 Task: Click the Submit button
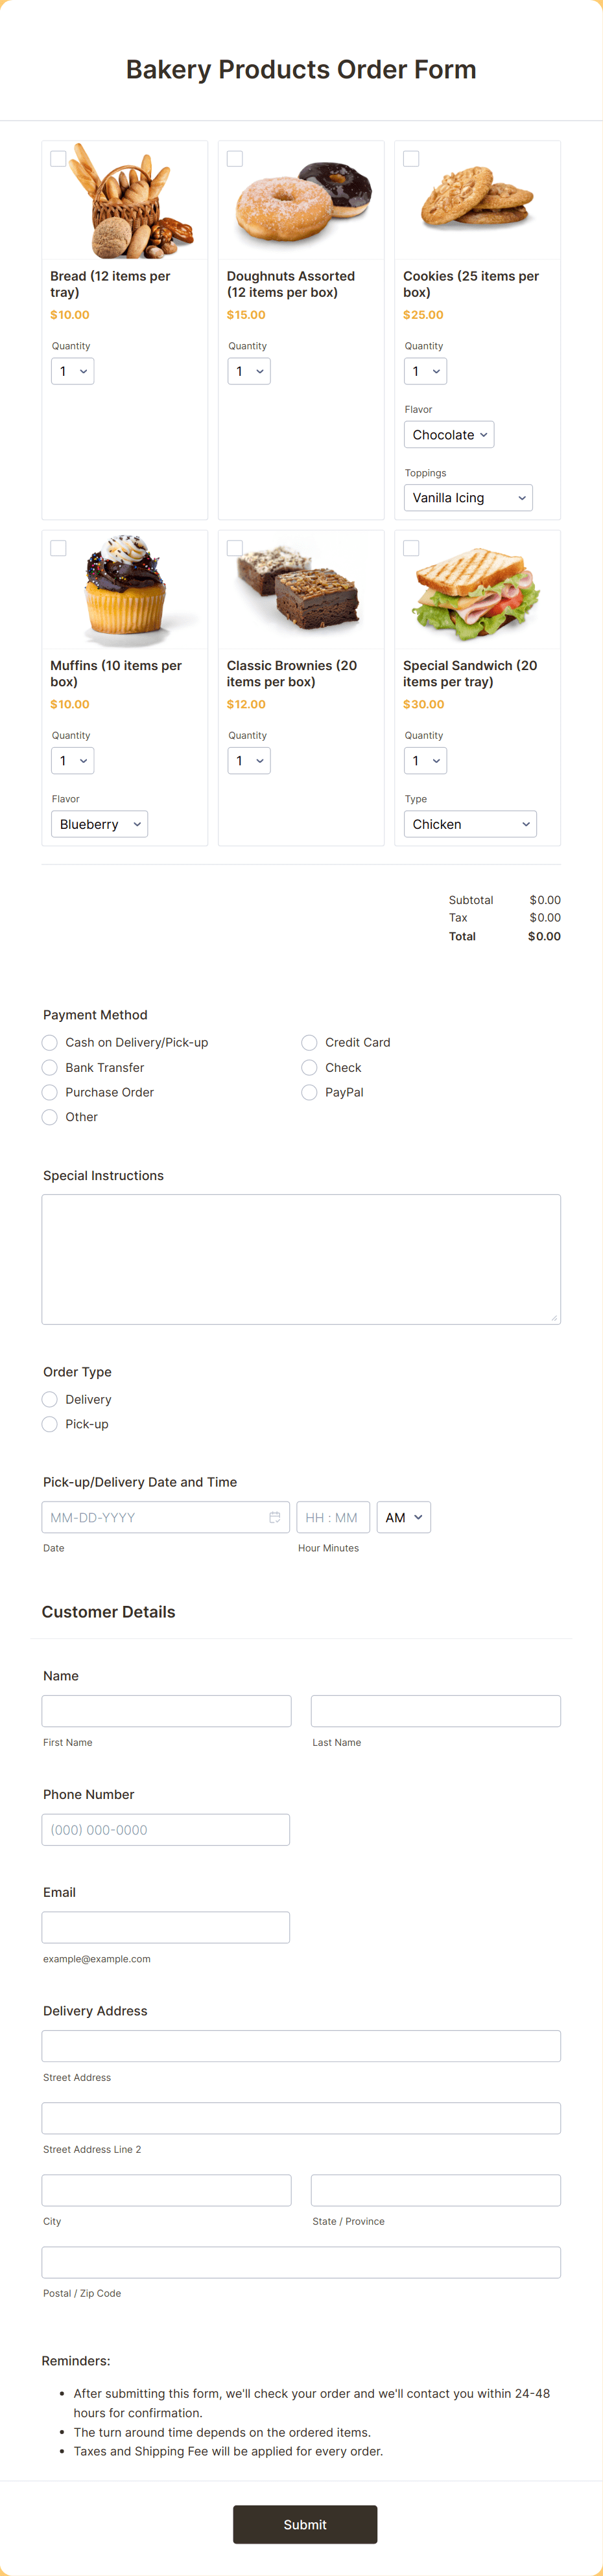click(x=304, y=2523)
